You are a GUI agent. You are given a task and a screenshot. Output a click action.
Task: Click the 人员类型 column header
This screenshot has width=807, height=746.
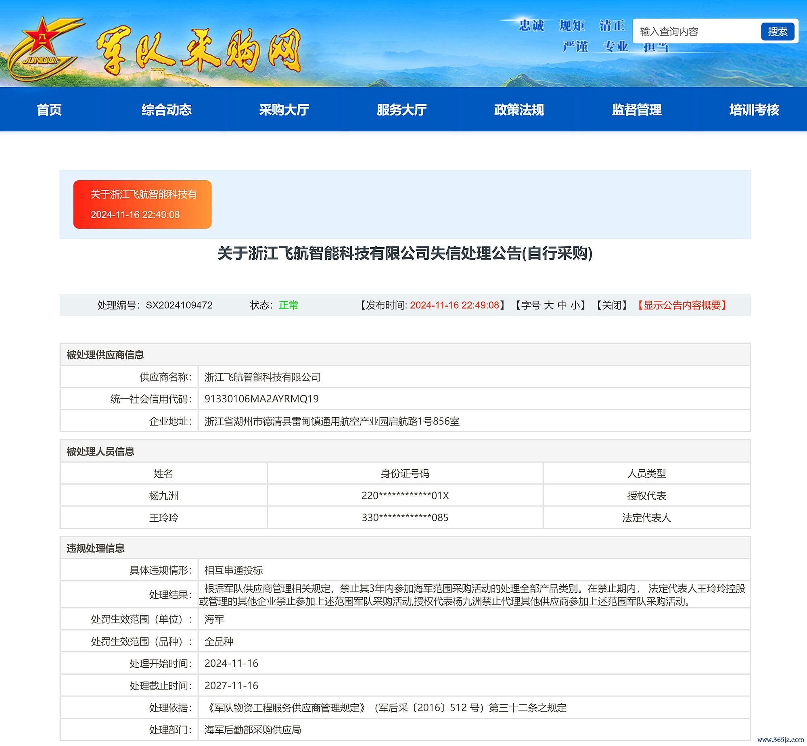click(x=647, y=474)
